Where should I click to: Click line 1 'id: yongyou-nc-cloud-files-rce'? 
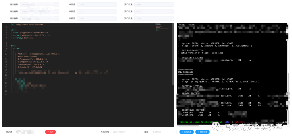pyautogui.click(x=27, y=25)
